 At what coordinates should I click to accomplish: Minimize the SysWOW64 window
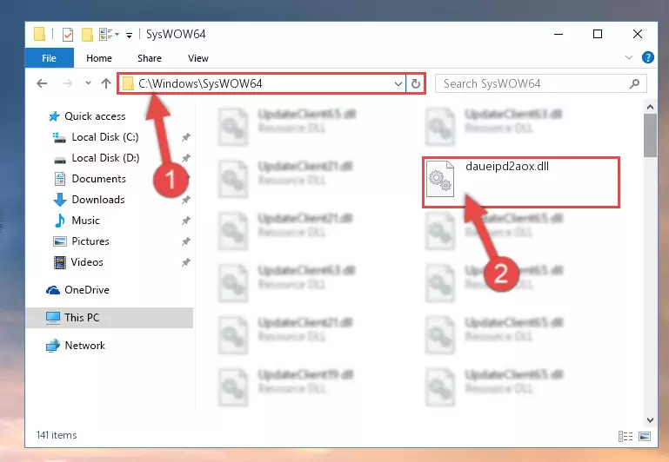click(x=559, y=34)
